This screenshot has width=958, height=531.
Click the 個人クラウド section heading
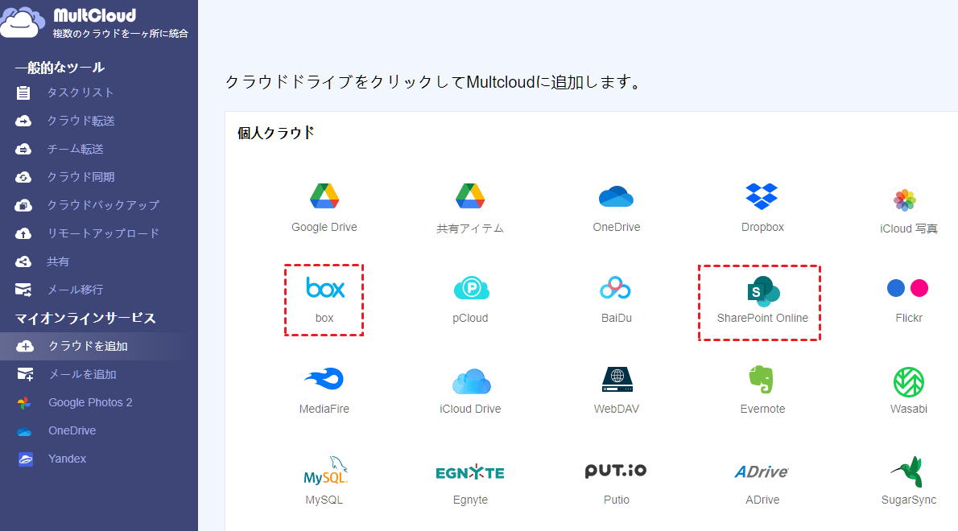coord(275,133)
